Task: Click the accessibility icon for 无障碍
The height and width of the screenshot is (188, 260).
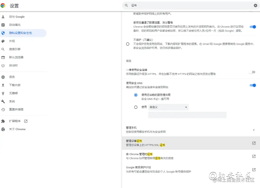Action: (3, 93)
